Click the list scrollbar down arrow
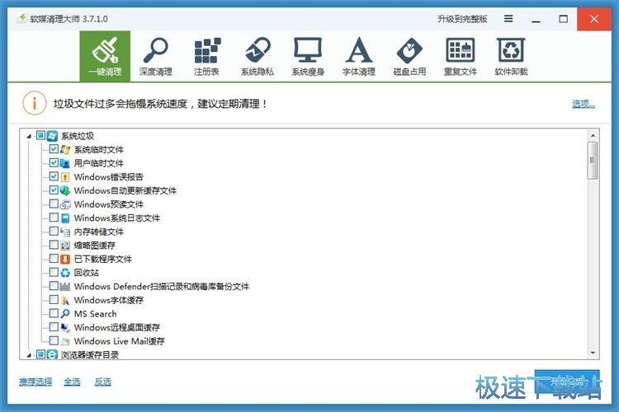Viewport: 619px width, 412px height. tap(593, 353)
